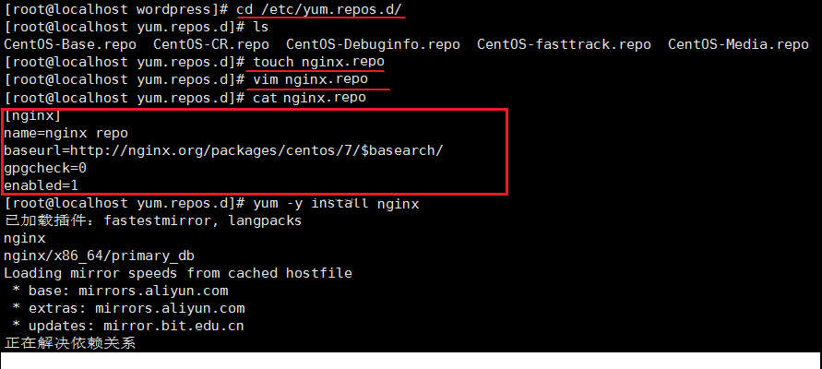Click the 'Loading mirror speeds' message line

[x=177, y=273]
